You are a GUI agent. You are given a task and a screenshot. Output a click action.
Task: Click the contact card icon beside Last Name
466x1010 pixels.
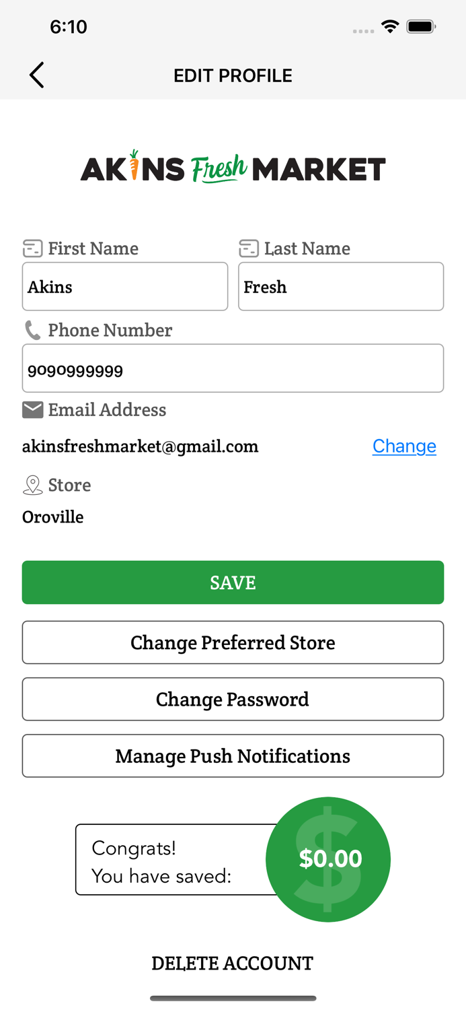coord(248,248)
